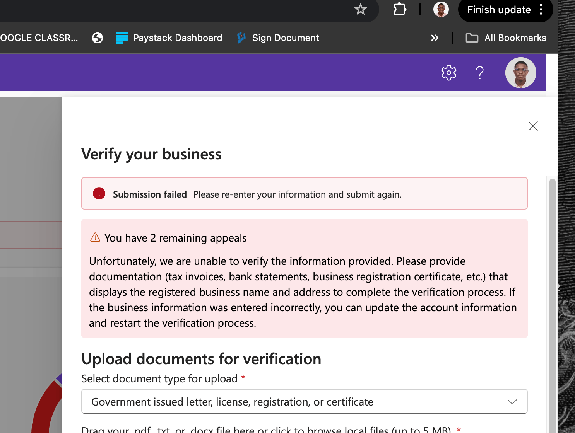Screen dimensions: 575x433
Task: Open the browser extensions puzzle icon
Action: pyautogui.click(x=400, y=9)
